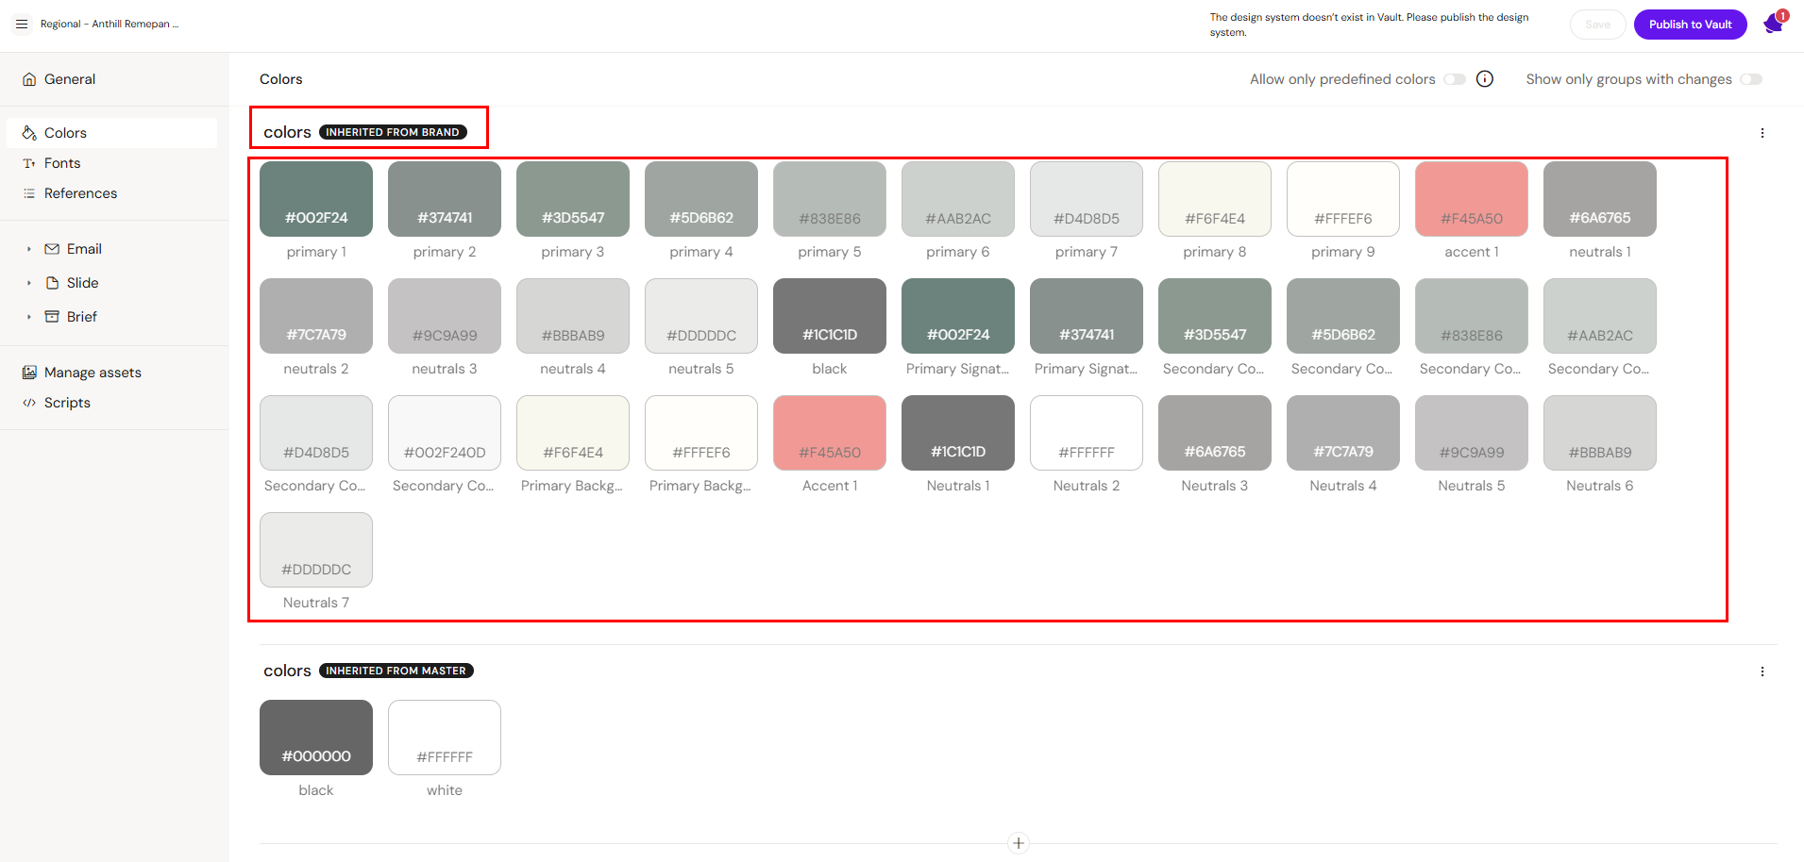Image resolution: width=1804 pixels, height=862 pixels.
Task: Click the plus icon to add group
Action: (x=1018, y=843)
